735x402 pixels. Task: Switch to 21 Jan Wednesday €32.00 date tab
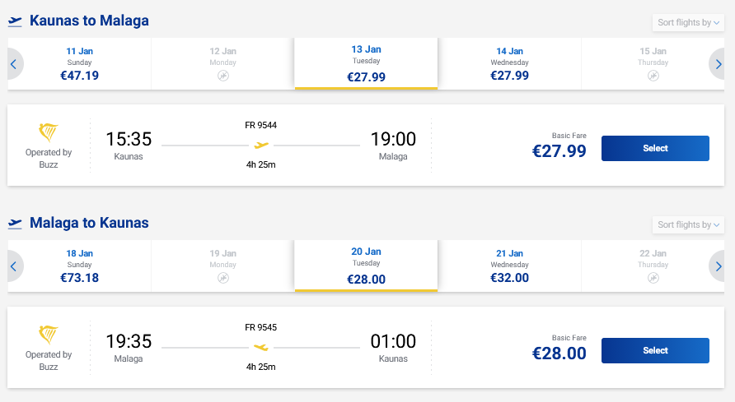[x=509, y=266]
